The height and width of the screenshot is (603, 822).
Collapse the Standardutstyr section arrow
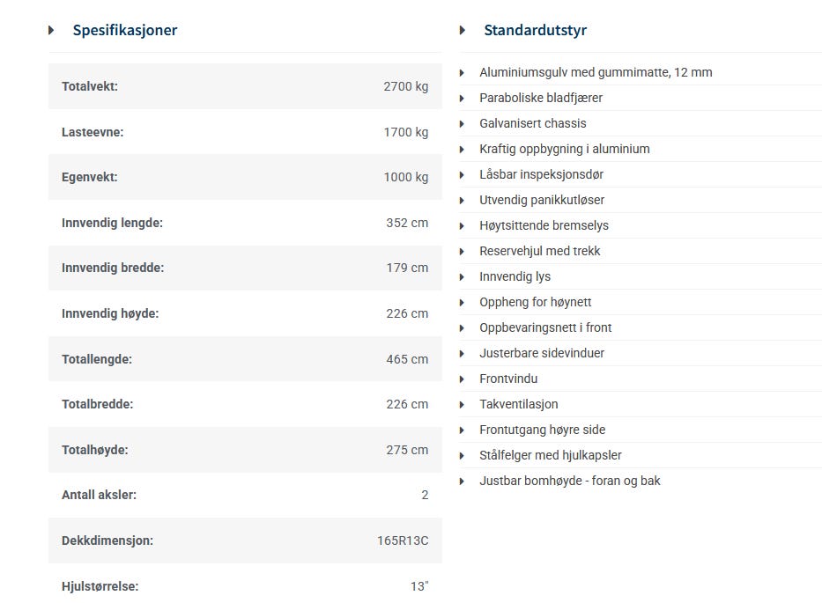[462, 31]
